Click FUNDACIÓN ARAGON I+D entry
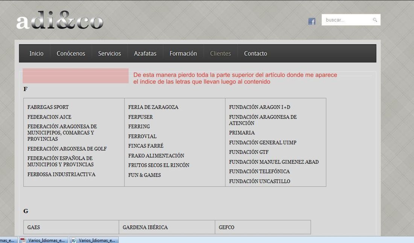 260,107
